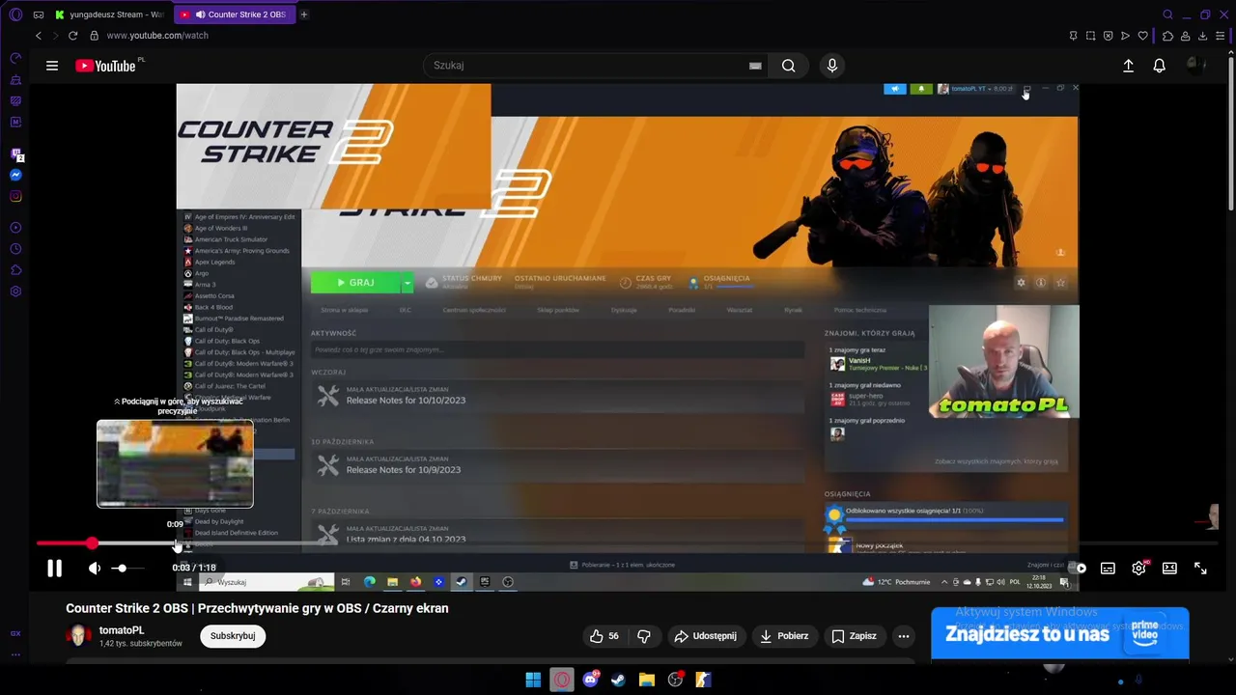Open Discord from the taskbar
Viewport: 1236px width, 695px height.
click(590, 680)
